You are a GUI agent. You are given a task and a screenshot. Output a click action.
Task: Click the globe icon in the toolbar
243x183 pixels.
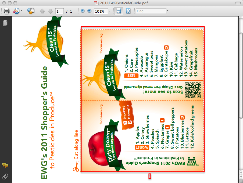pyautogui.click(x=31, y=11)
